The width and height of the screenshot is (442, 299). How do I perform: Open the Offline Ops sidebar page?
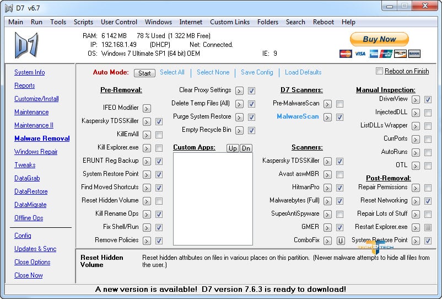[x=29, y=218]
